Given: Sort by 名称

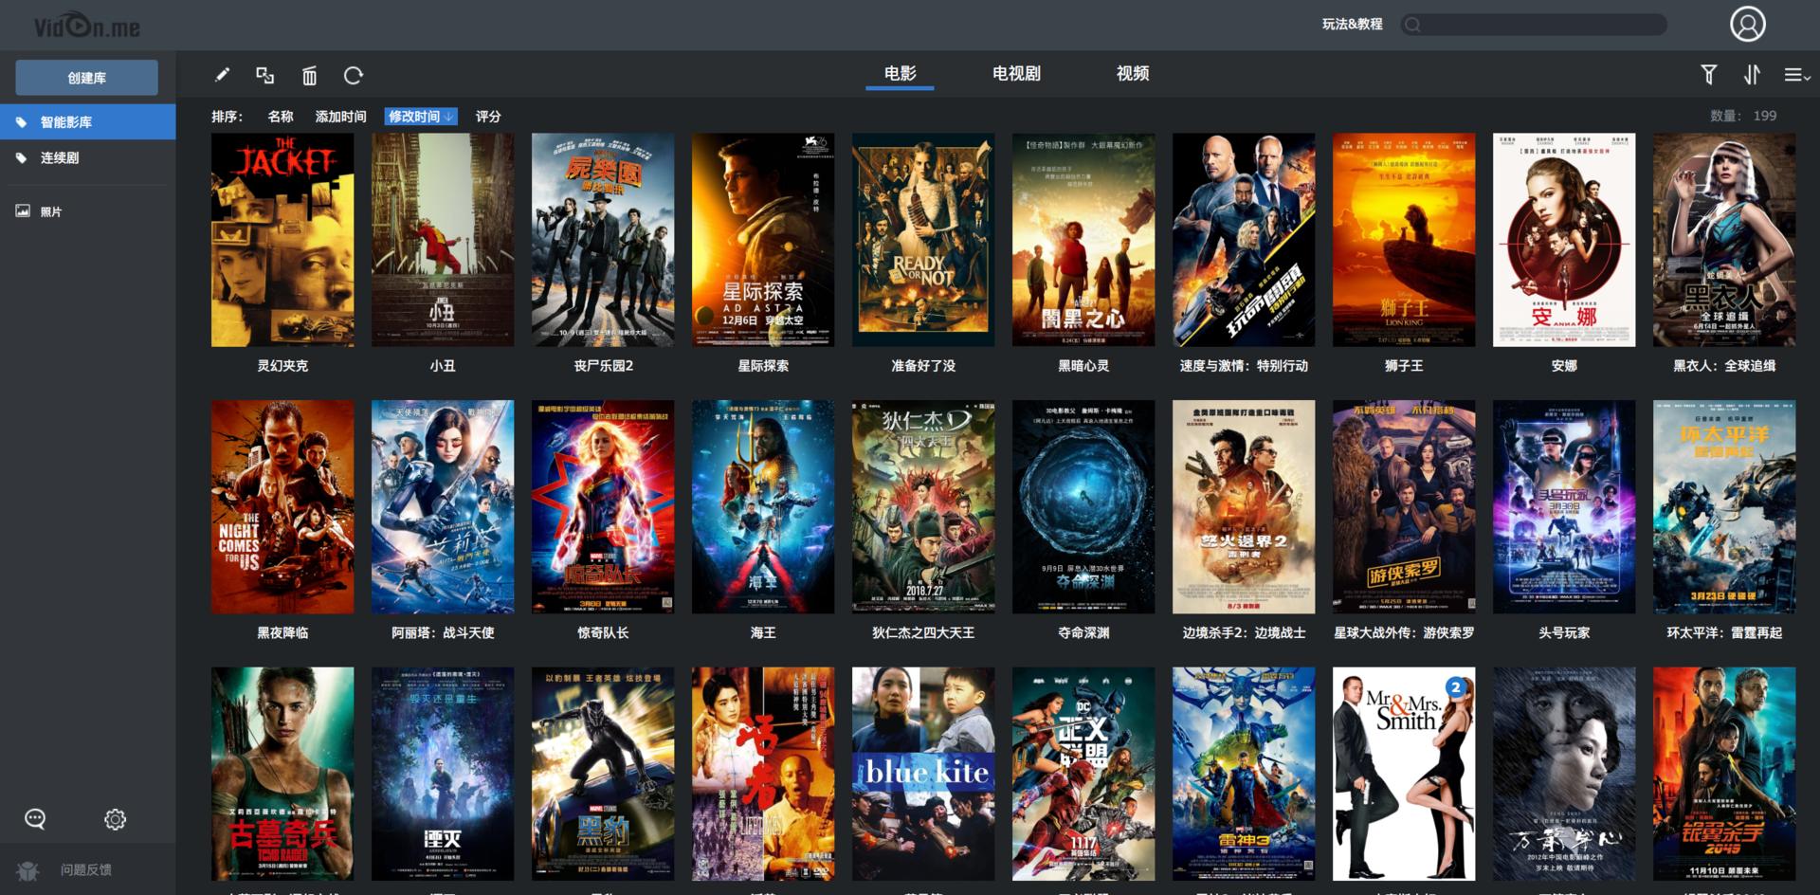Looking at the screenshot, I should [281, 117].
